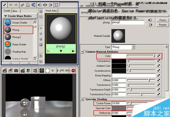Switch to the Bins tab

(15, 11)
